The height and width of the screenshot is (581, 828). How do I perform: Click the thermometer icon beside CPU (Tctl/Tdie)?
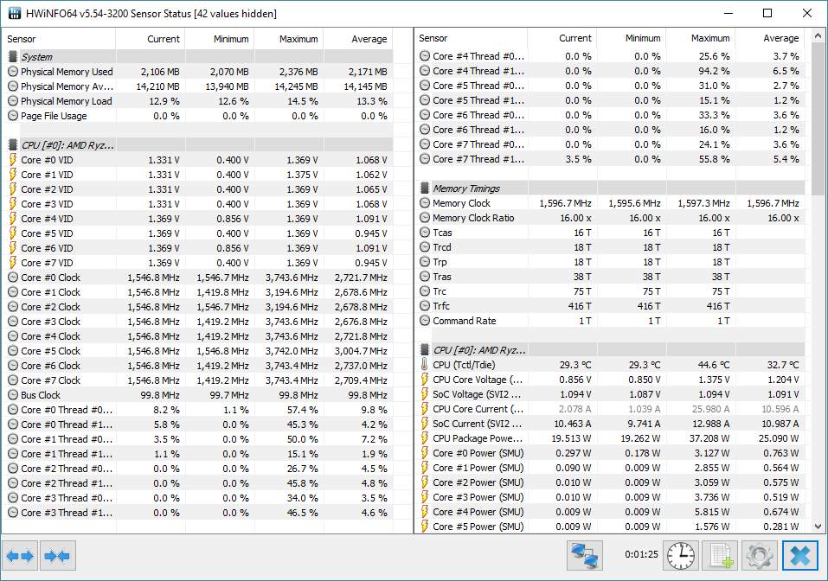[x=425, y=365]
